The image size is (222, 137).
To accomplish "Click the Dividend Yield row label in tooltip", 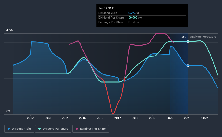I will [x=108, y=13].
